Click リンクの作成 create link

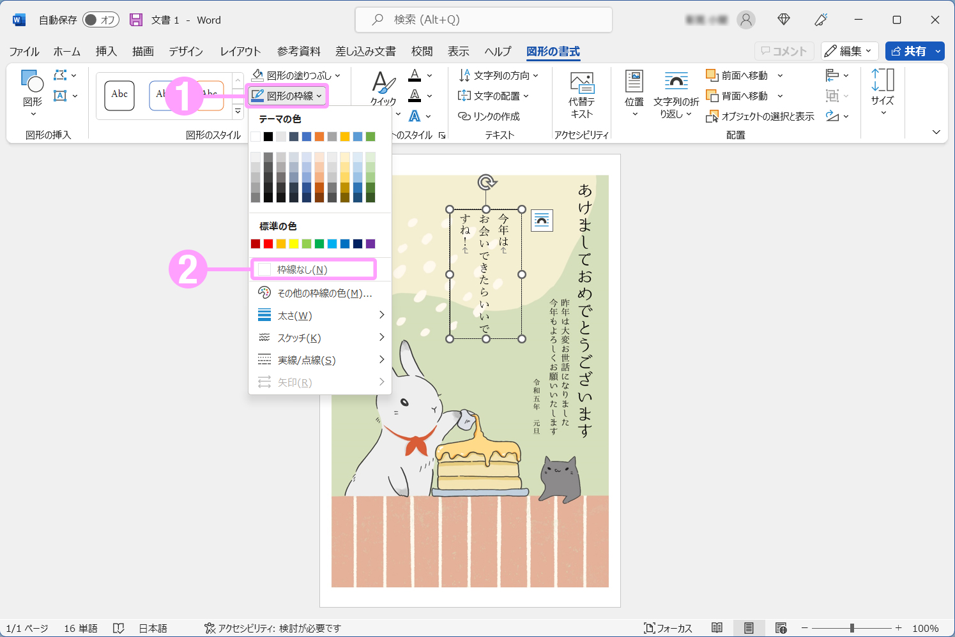[489, 116]
